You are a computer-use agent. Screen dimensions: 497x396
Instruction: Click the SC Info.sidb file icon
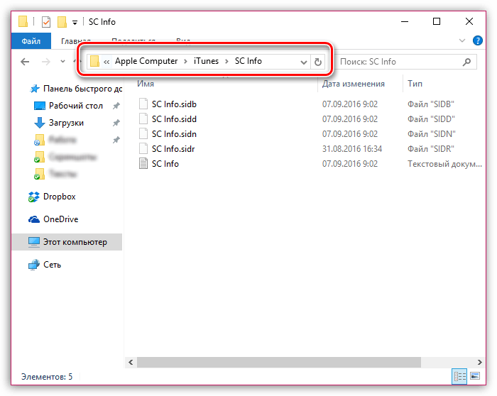tap(143, 104)
